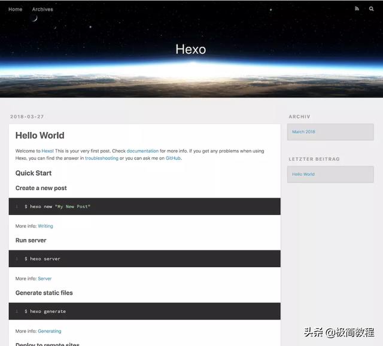Click the 2018-03-27 post date
Viewport: 383px width, 346px height.
tap(27, 117)
